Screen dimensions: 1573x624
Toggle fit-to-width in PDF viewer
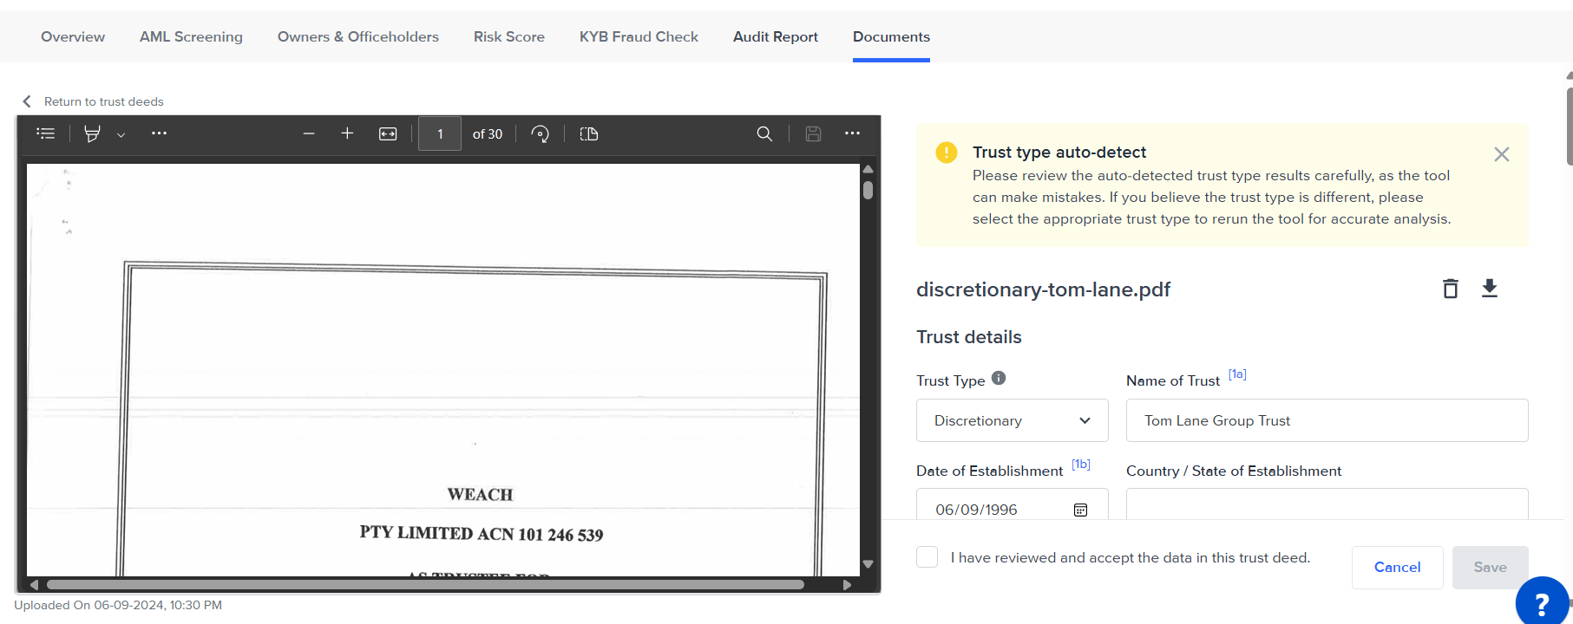(x=388, y=133)
